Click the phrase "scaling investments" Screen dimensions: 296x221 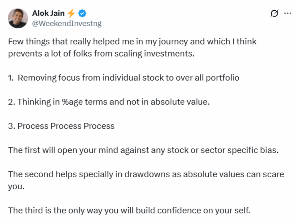154,54
